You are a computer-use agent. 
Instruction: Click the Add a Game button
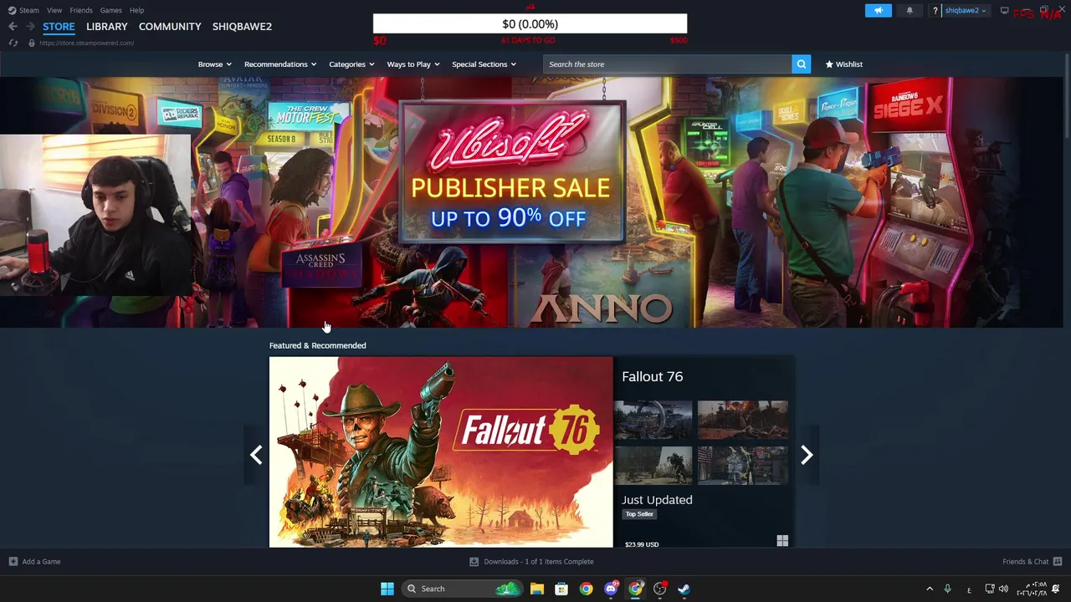pos(34,562)
